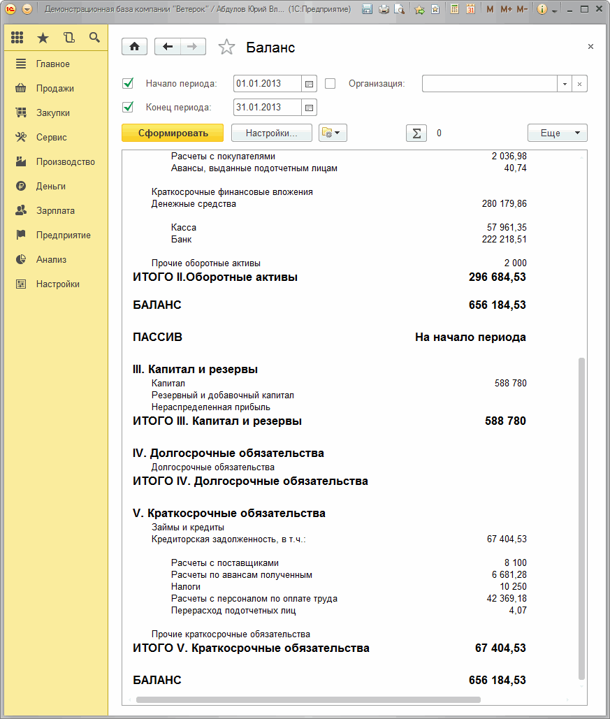Select Расчеты с персоналом по оплате труда

[254, 598]
